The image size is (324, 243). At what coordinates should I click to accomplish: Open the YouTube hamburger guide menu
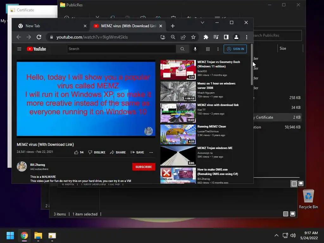point(19,49)
